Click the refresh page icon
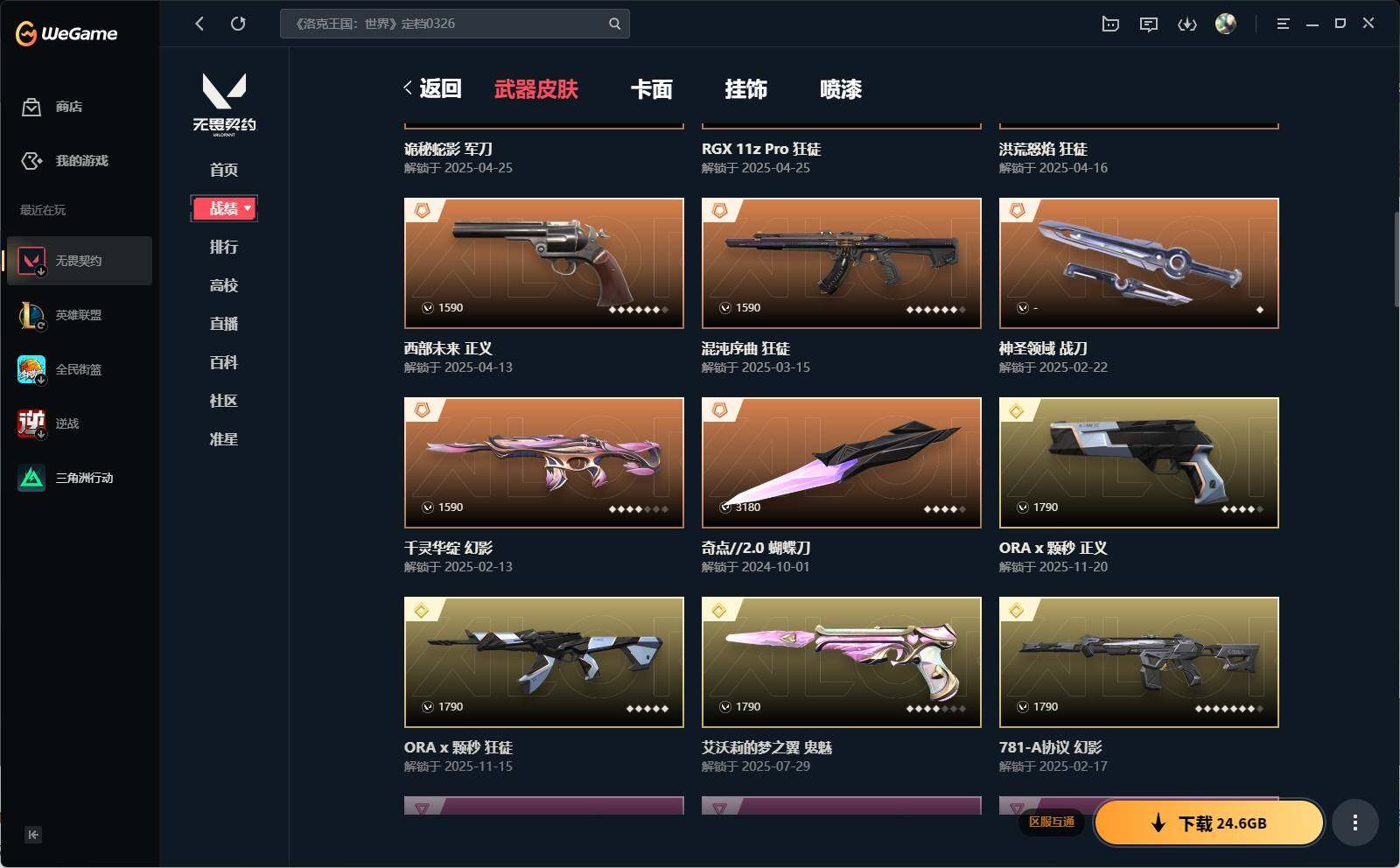The image size is (1400, 868). pos(238,24)
